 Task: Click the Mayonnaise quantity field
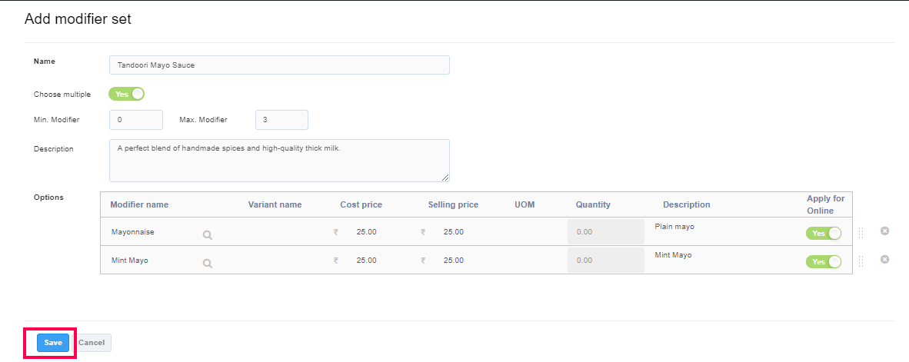pyautogui.click(x=605, y=232)
